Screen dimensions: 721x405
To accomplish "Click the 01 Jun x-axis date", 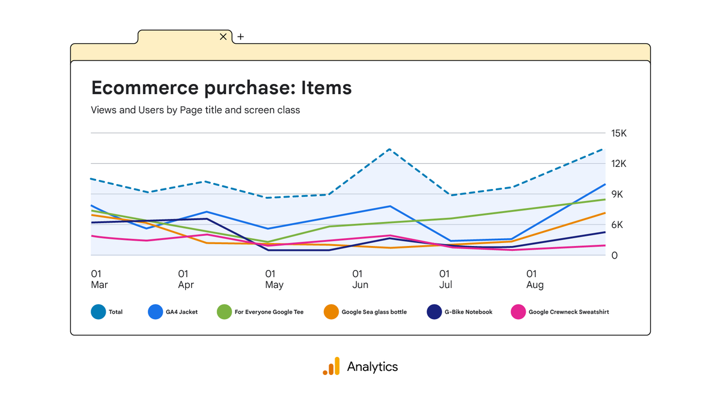I will coord(360,280).
